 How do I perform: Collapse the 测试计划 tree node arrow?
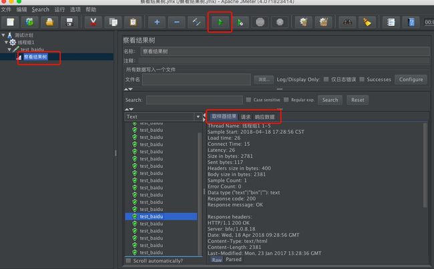tap(3, 35)
